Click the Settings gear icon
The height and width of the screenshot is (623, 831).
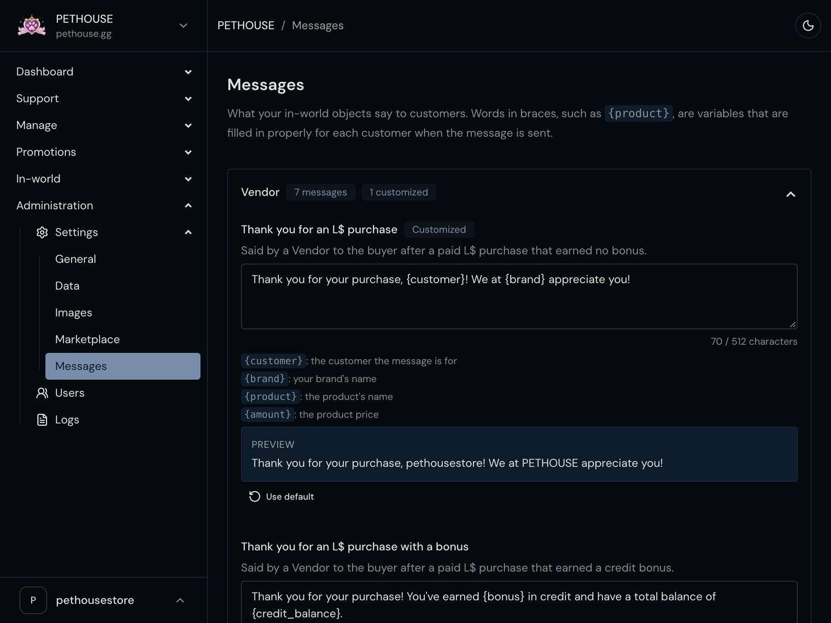pos(42,232)
